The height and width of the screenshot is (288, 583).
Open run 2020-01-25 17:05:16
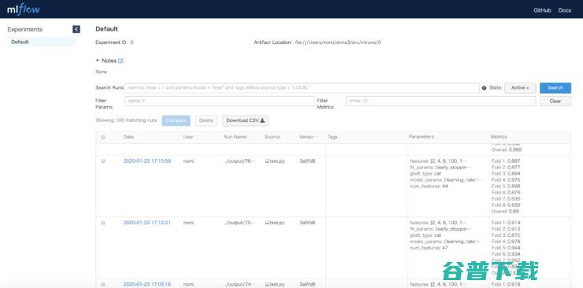147,284
